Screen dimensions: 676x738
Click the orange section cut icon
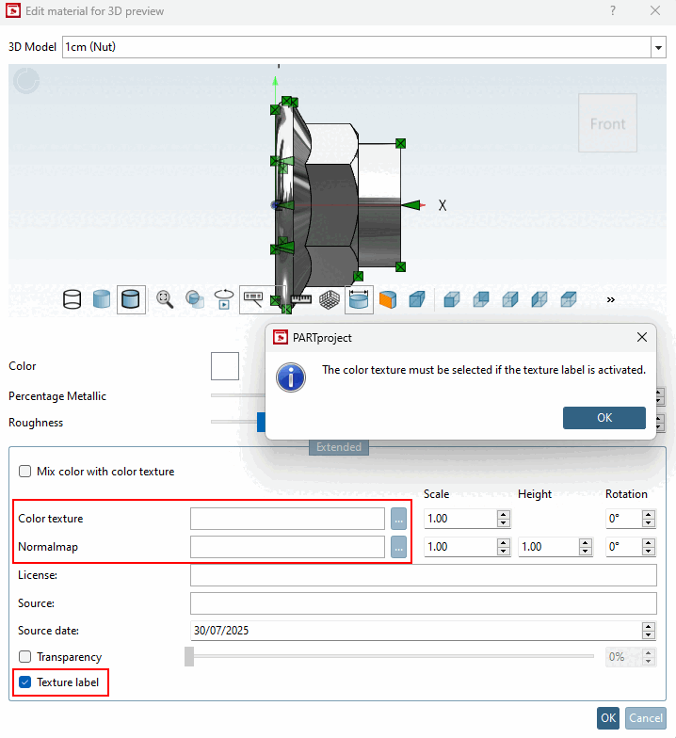pos(388,299)
